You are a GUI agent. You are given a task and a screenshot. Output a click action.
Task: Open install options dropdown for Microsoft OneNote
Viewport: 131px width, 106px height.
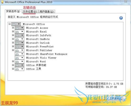(19, 39)
